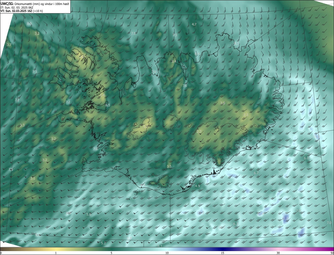Click the "6.0" value on the map

[306, 158]
